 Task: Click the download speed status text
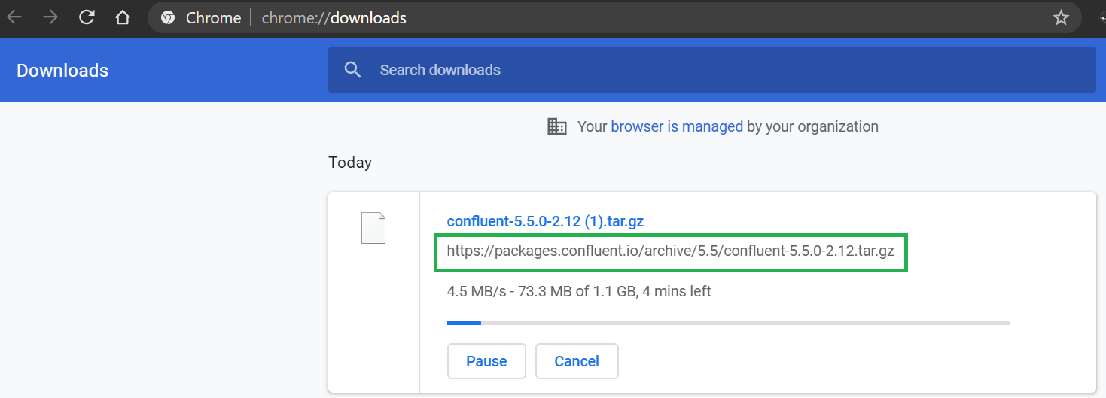578,291
